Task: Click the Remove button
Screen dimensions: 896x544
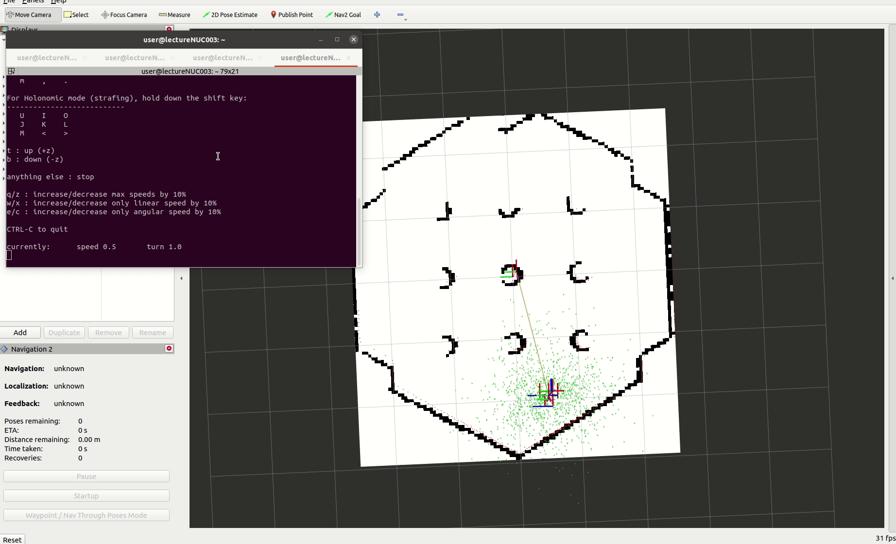Action: click(x=108, y=332)
